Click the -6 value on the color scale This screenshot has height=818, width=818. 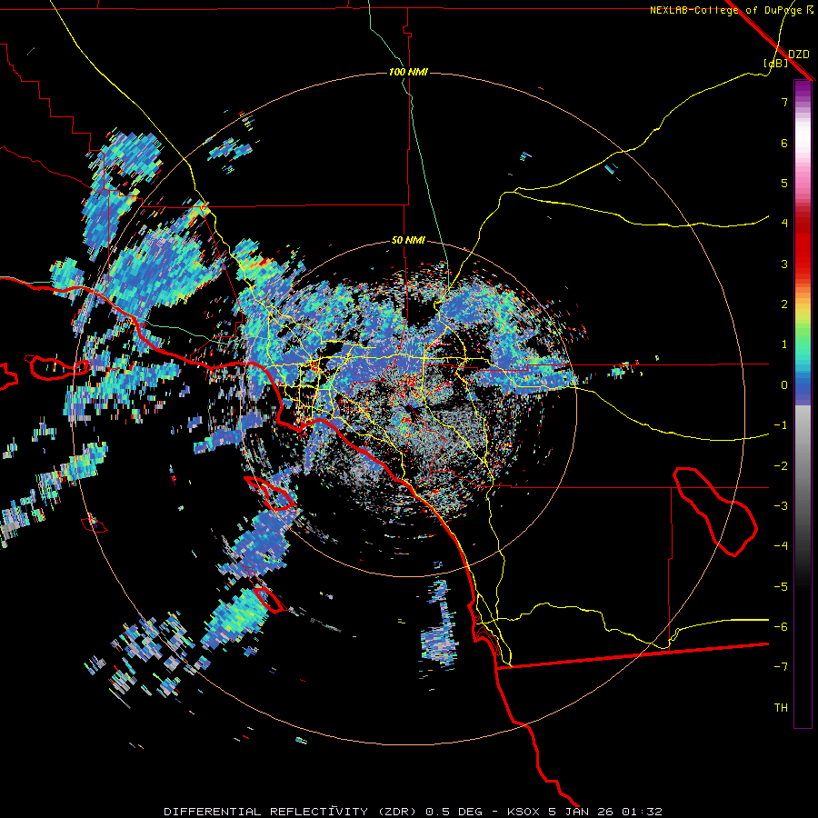coord(781,627)
